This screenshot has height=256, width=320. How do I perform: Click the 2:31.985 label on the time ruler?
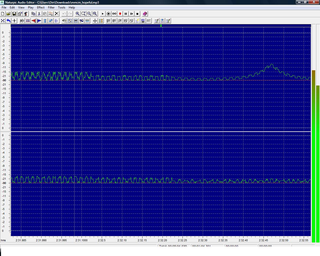tap(21, 240)
